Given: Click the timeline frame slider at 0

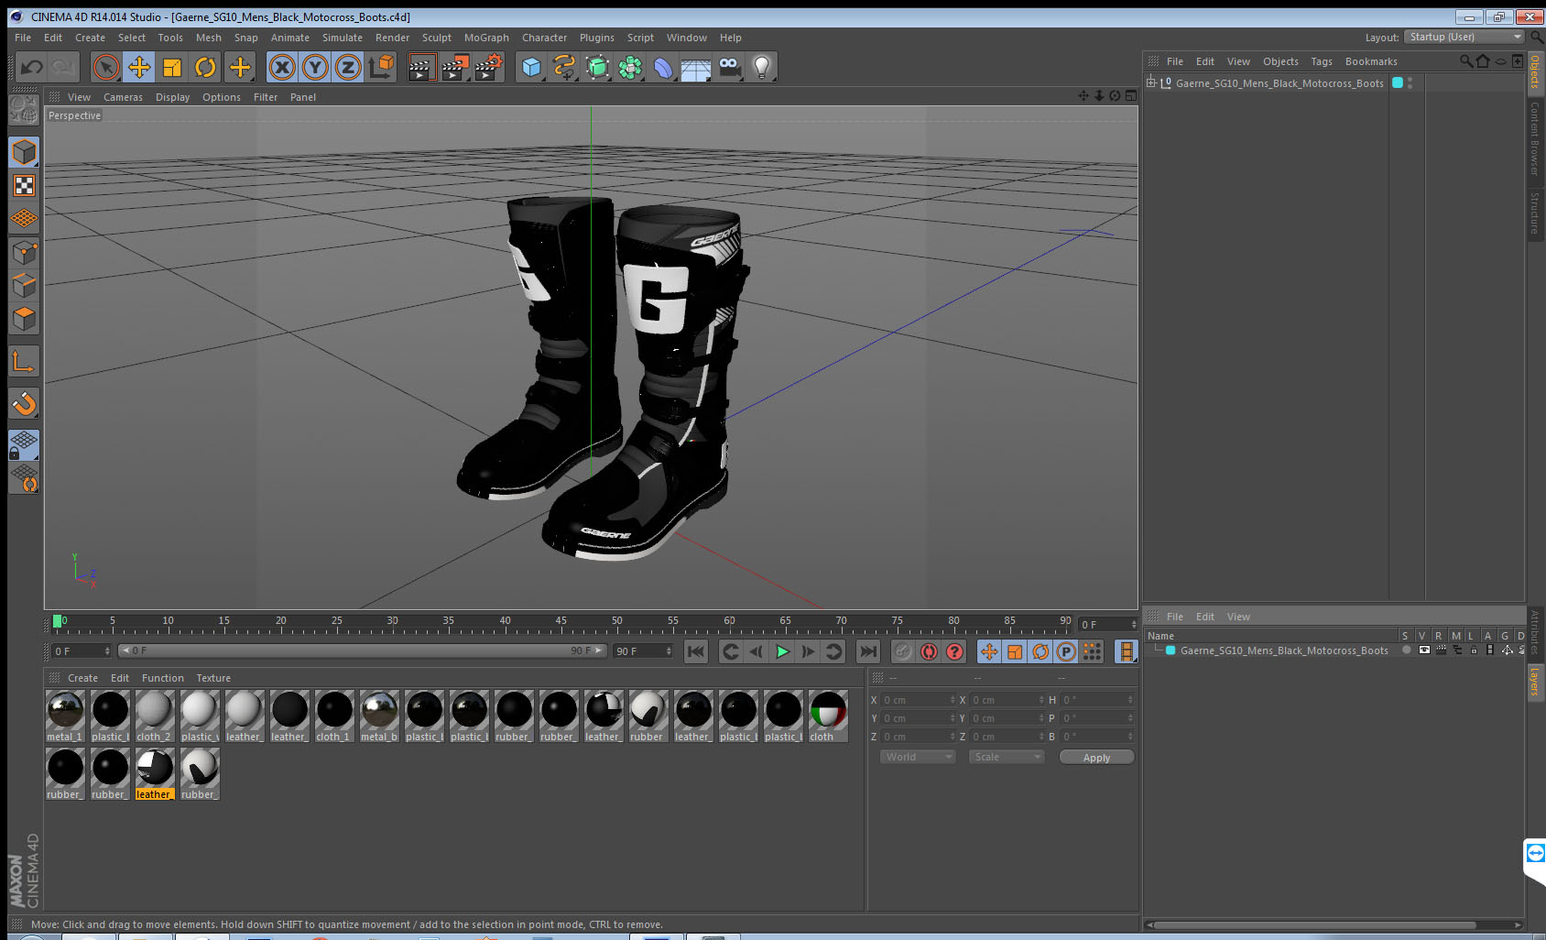Looking at the screenshot, I should [59, 621].
